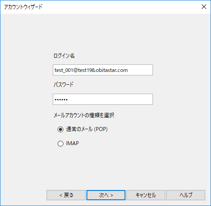211x206 pixels.
Task: Click the ログイン名 label text
Action: click(x=64, y=56)
